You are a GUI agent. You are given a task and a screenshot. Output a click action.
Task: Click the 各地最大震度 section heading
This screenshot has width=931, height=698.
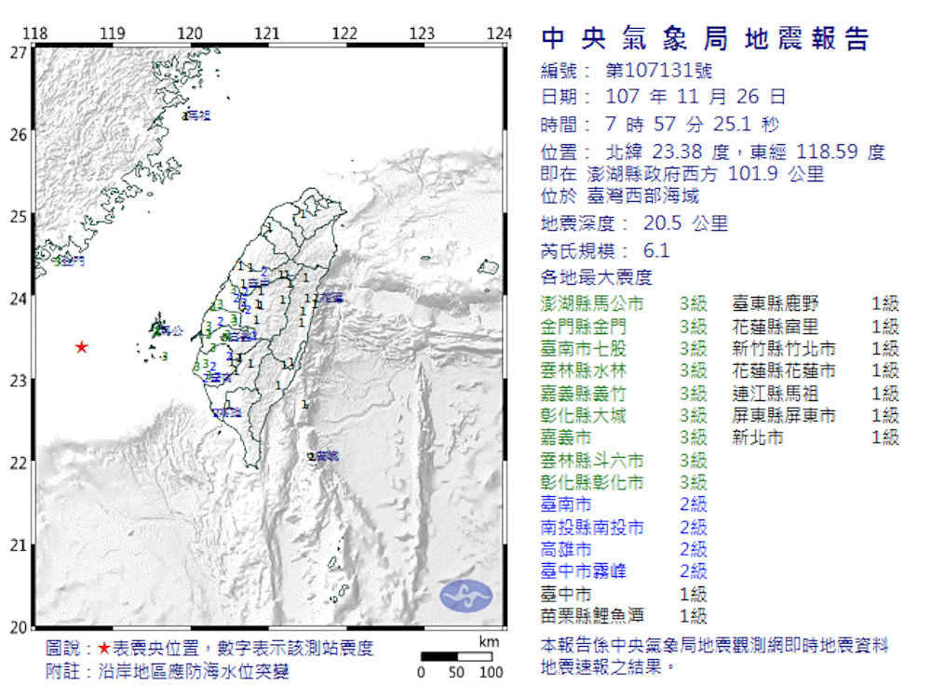[597, 277]
